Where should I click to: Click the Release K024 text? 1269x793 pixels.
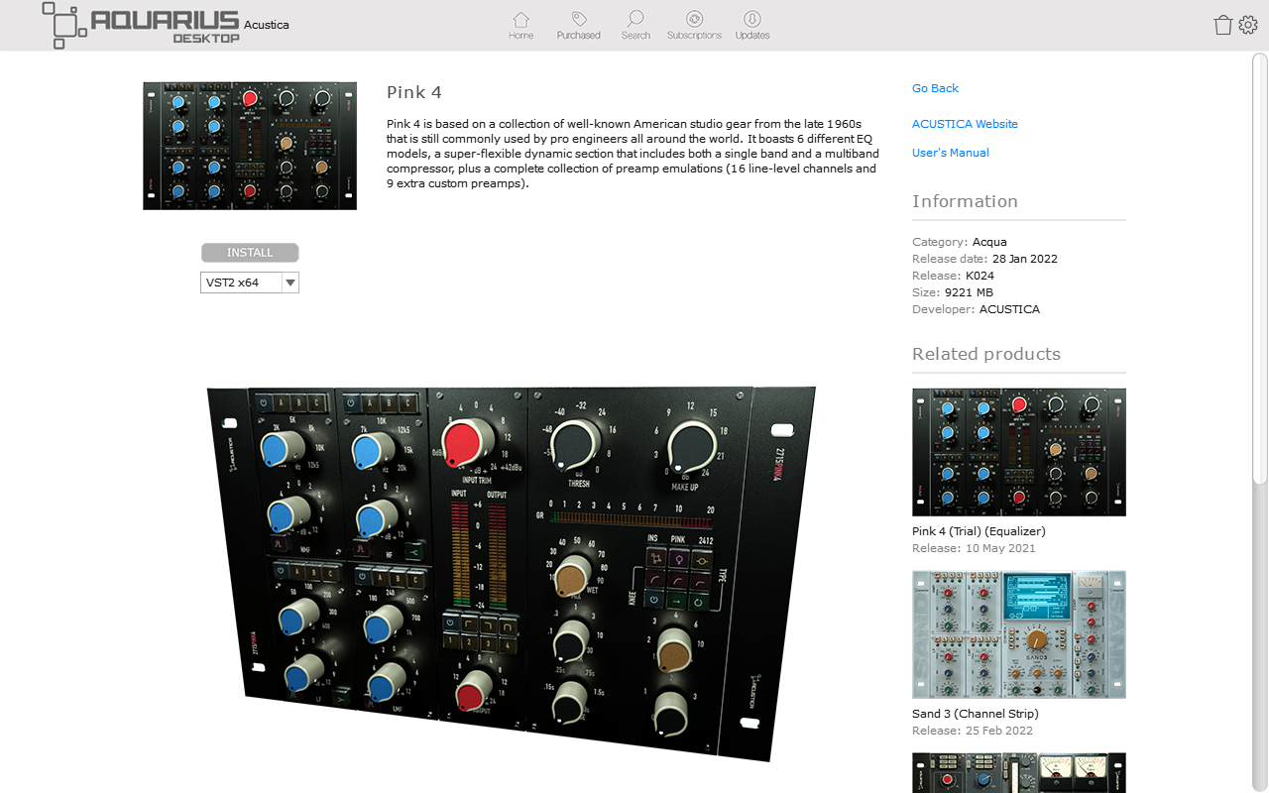(953, 276)
